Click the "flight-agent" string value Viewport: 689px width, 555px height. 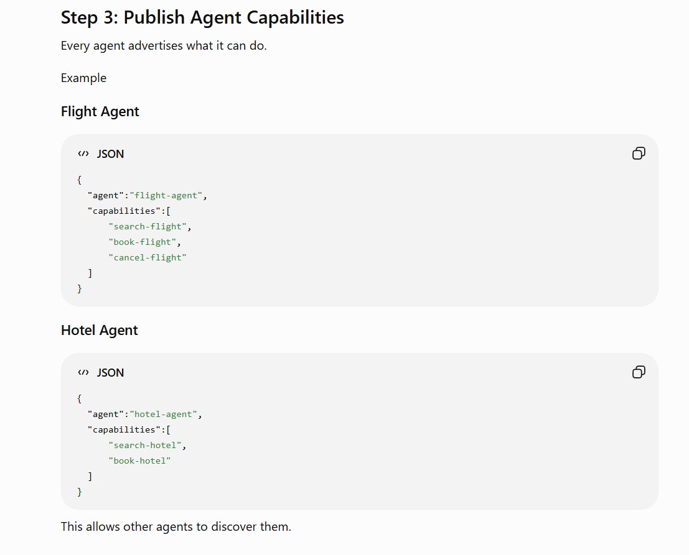coord(166,195)
